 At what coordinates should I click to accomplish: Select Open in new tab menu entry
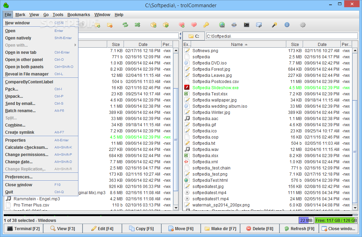[x=41, y=52]
